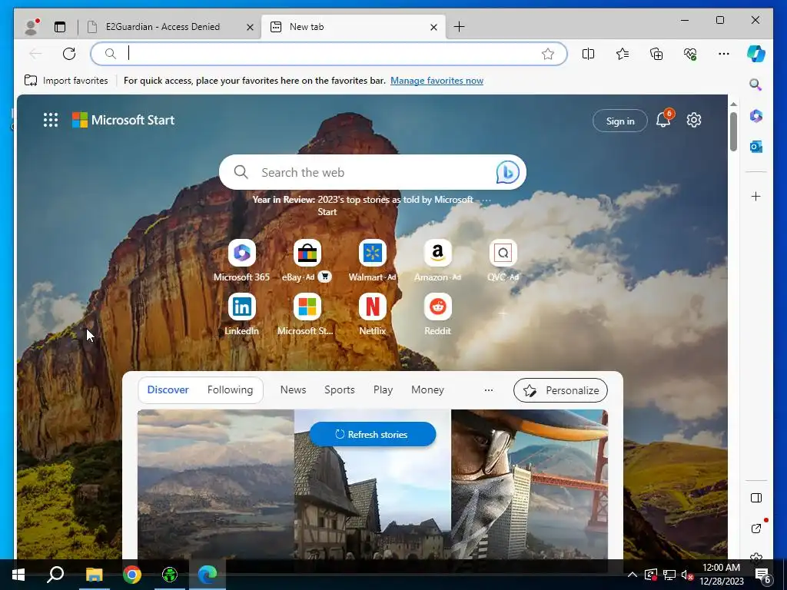Screen dimensions: 787x590
Task: Select the Discover feed tab
Action: [x=168, y=389]
